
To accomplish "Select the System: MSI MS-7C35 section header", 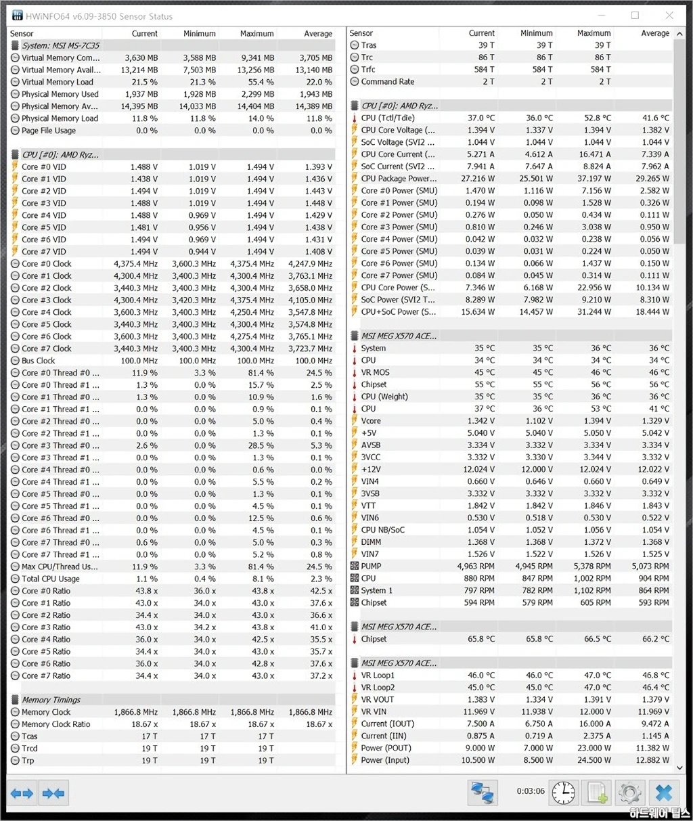I will (173, 46).
